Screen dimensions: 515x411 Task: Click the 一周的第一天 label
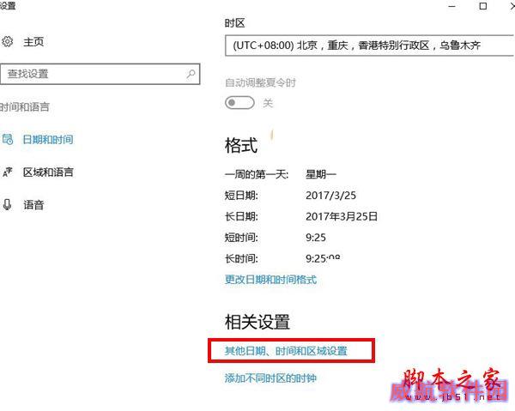[257, 174]
